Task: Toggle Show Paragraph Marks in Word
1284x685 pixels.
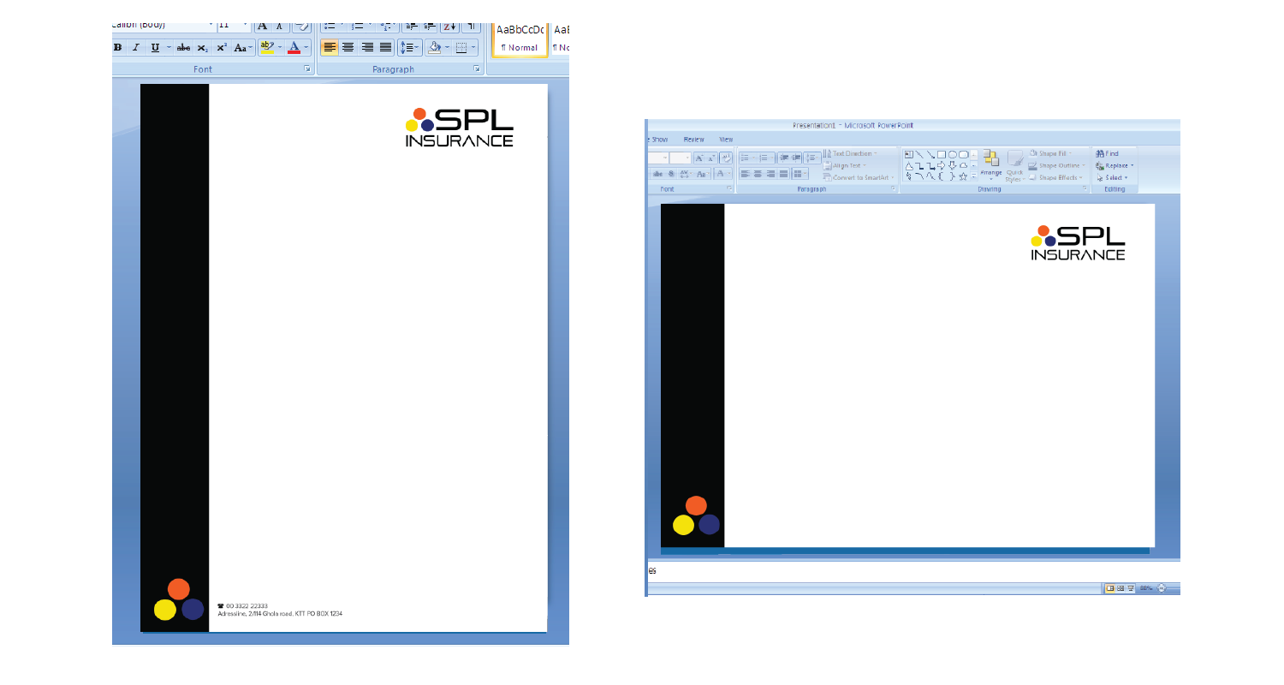Action: coord(473,25)
